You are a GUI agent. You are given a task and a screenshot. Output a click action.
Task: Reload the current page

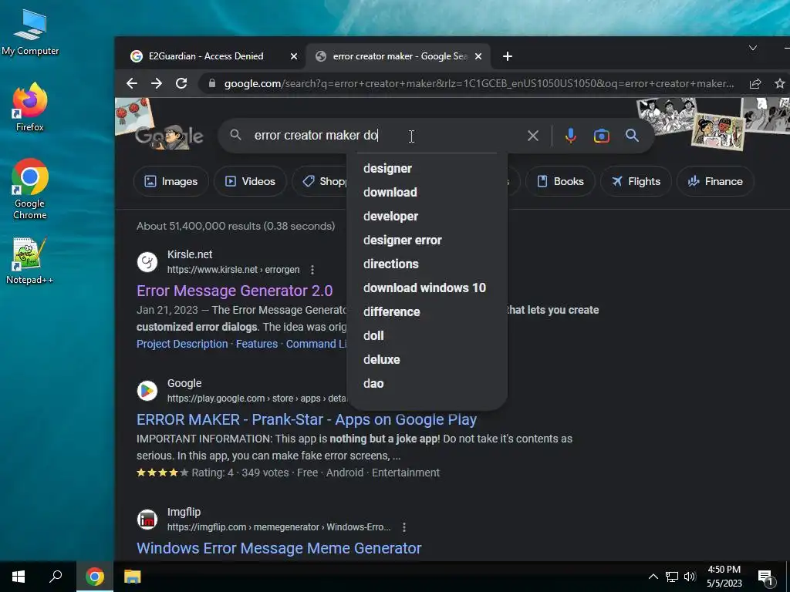pyautogui.click(x=181, y=83)
